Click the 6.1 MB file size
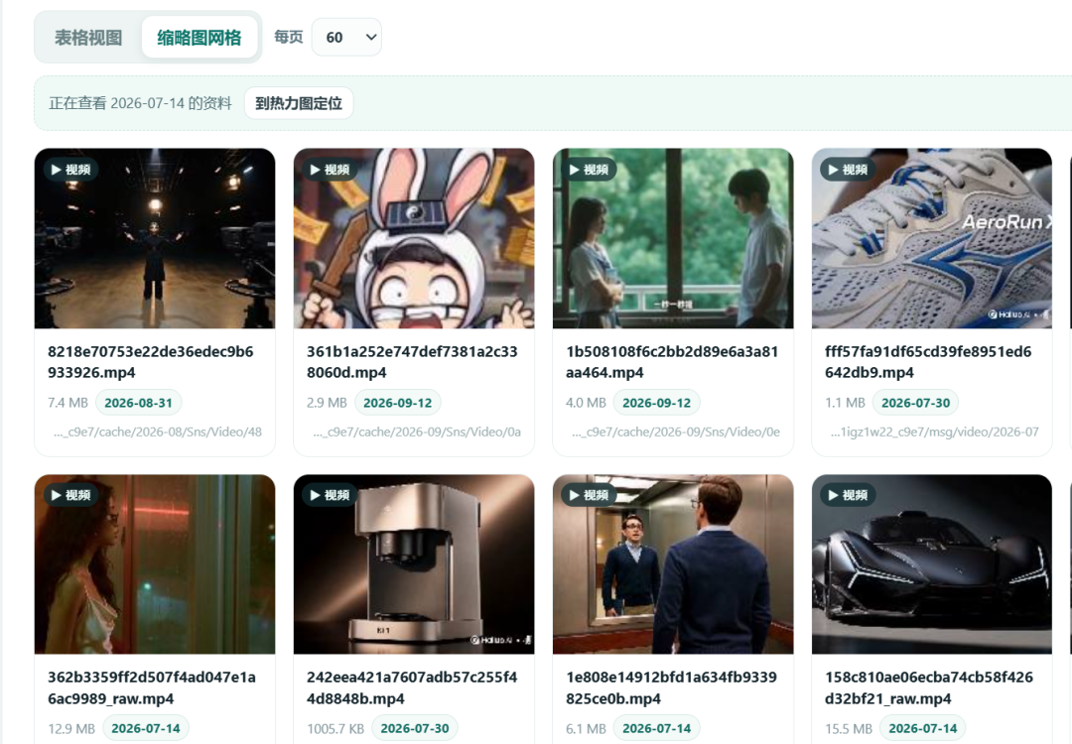The height and width of the screenshot is (744, 1072). pos(586,728)
